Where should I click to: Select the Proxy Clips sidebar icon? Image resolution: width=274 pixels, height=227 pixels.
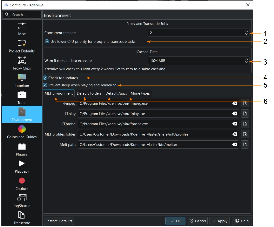click(22, 63)
